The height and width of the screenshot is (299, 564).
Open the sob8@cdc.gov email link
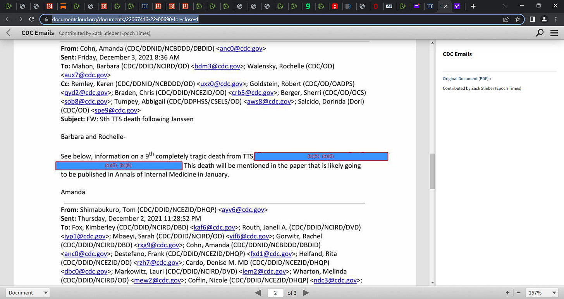click(86, 102)
